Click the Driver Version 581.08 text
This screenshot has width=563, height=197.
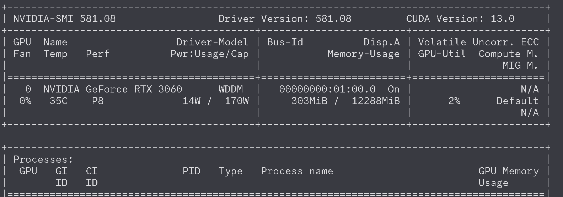(285, 19)
